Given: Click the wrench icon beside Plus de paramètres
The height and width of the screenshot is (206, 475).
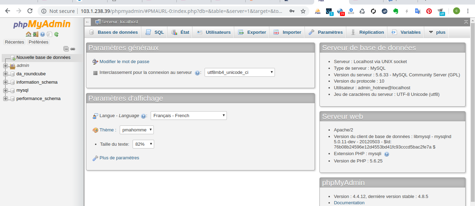Looking at the screenshot, I should [95, 158].
